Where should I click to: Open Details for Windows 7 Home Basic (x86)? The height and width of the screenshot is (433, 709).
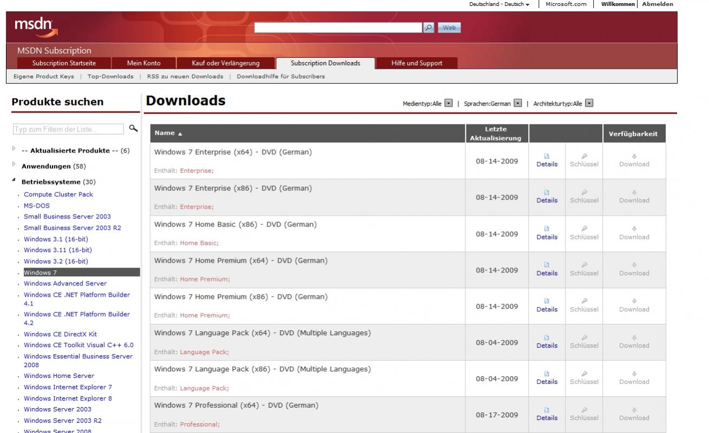pos(547,234)
